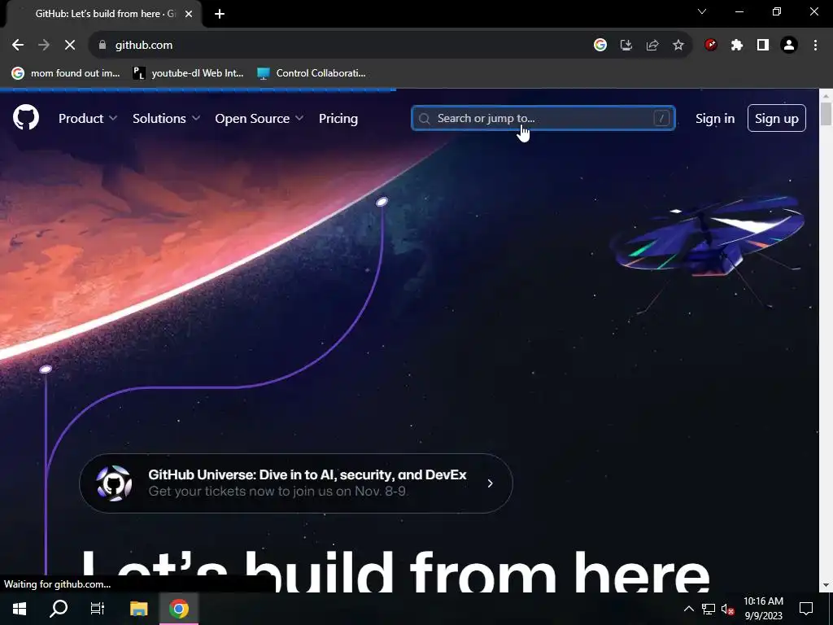Open File Explorer from the taskbar

click(138, 609)
